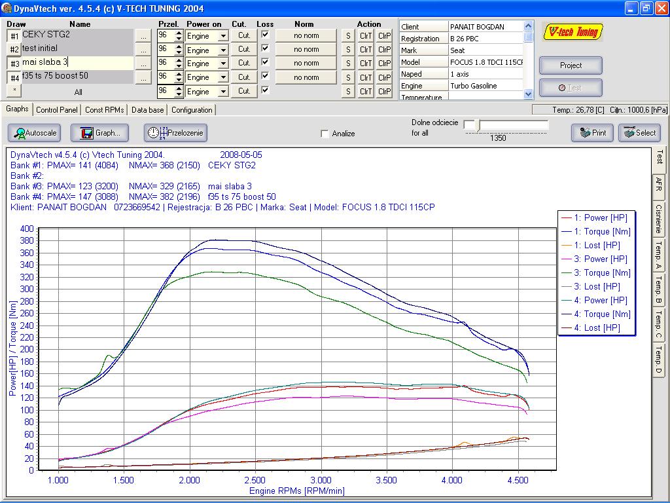
Task: Switch to the Control Panel tab
Action: tap(57, 110)
